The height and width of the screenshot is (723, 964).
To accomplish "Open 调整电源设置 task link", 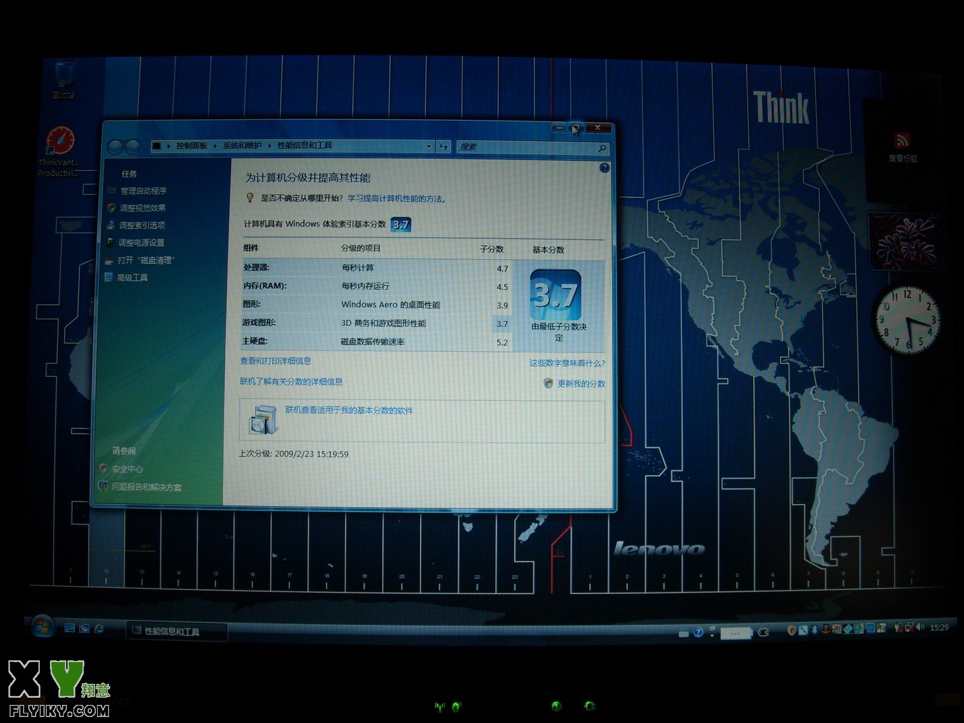I will click(141, 243).
